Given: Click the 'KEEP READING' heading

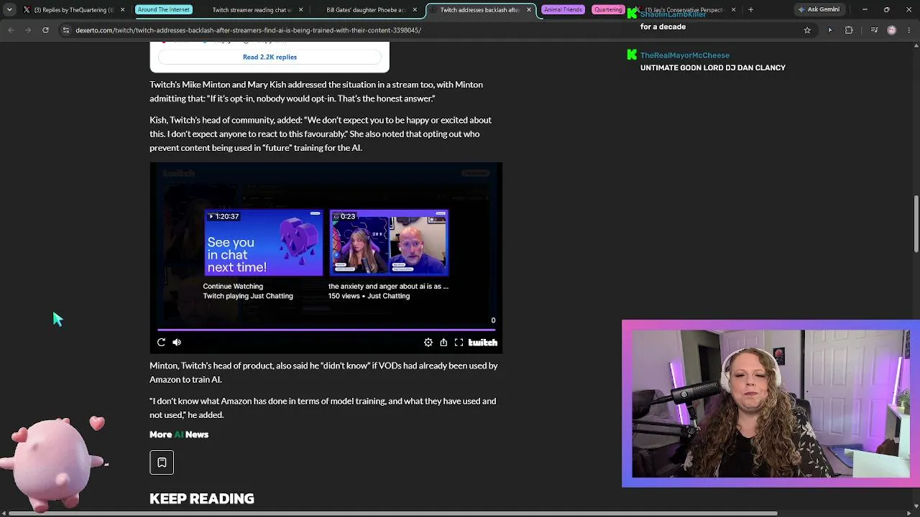Looking at the screenshot, I should (x=202, y=498).
